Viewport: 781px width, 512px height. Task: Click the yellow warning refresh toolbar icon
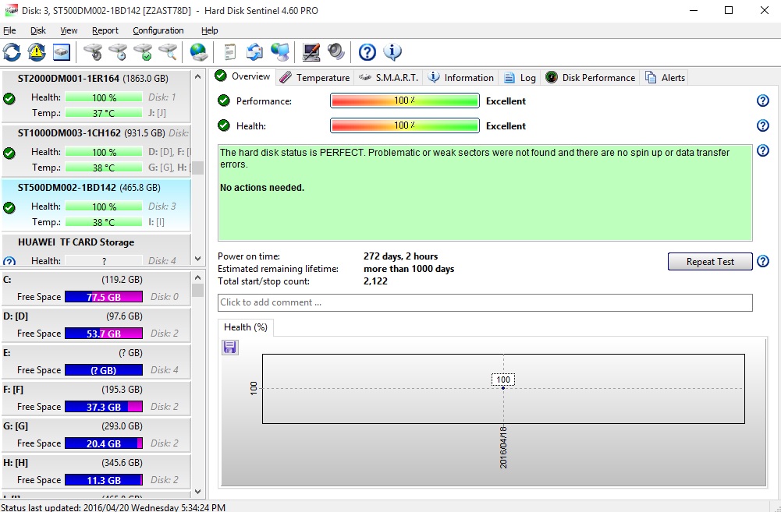coord(37,52)
